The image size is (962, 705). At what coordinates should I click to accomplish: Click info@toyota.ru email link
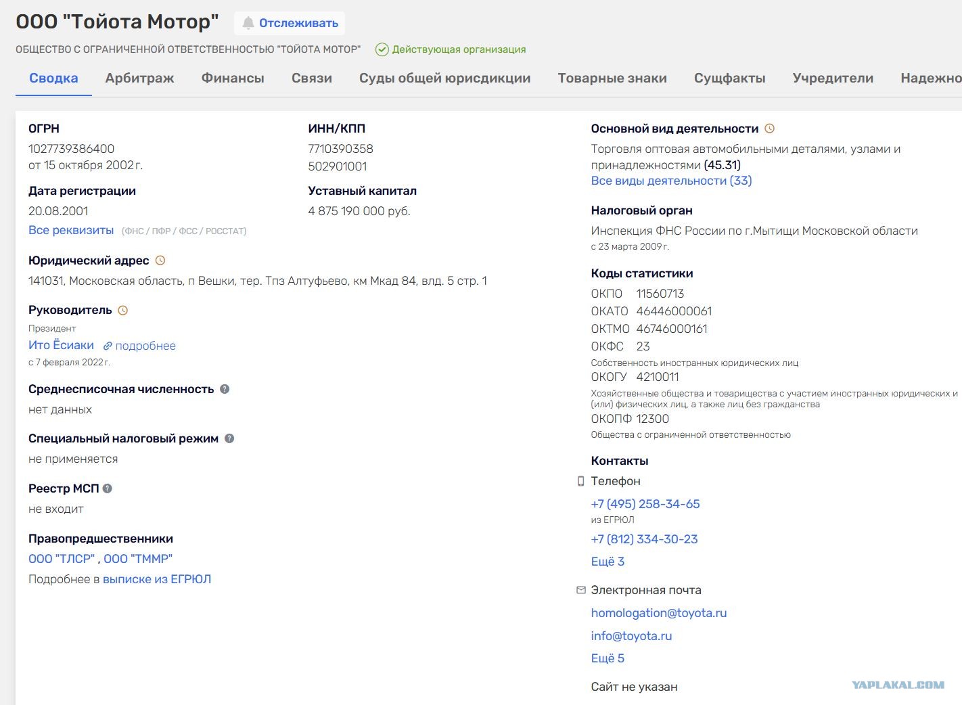(631, 636)
